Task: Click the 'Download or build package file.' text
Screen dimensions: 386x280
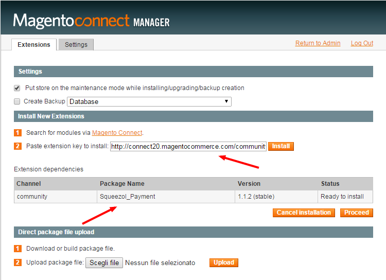Action: (x=71, y=249)
